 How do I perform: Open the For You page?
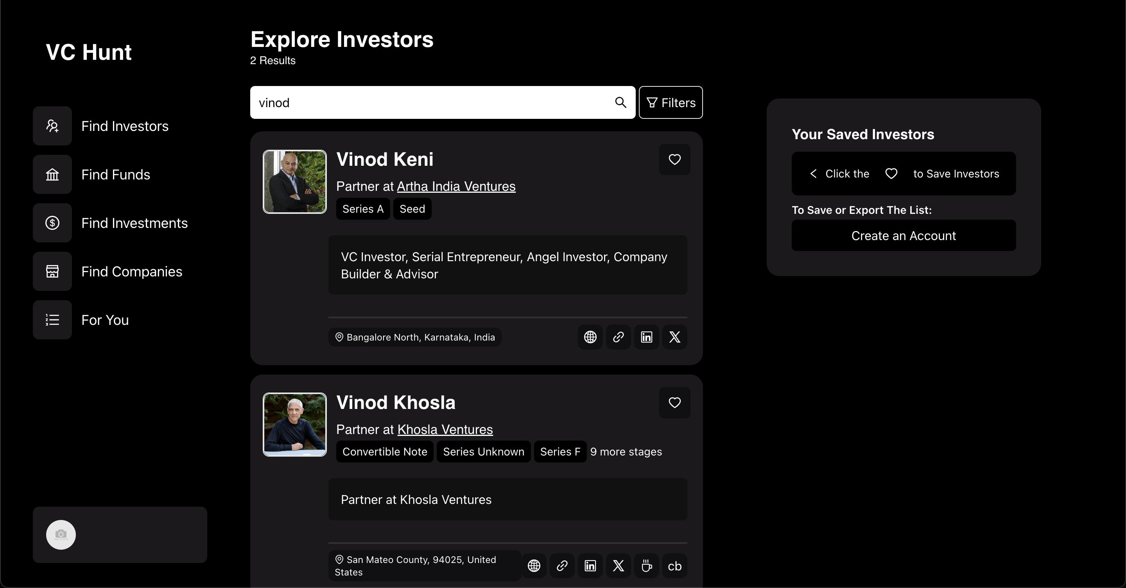pos(105,320)
